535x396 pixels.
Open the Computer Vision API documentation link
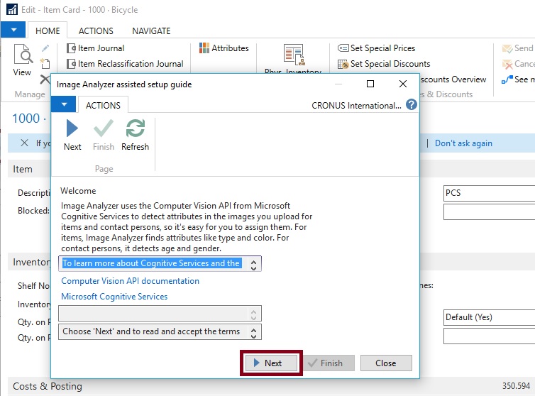point(130,281)
